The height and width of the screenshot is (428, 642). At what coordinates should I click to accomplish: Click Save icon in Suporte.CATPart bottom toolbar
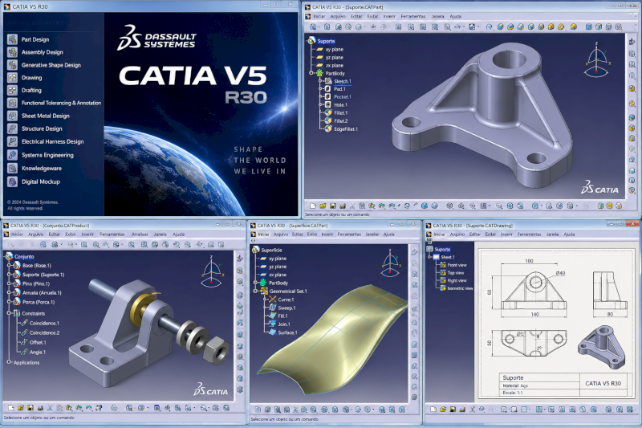point(332,206)
